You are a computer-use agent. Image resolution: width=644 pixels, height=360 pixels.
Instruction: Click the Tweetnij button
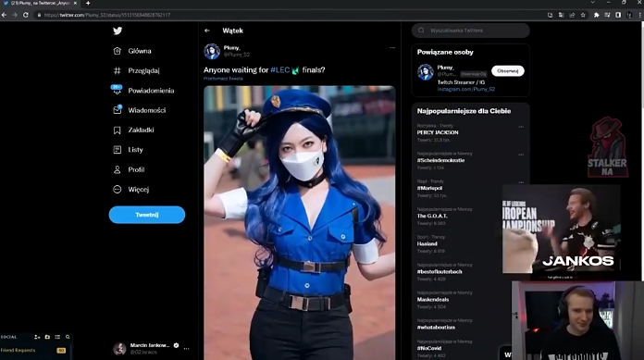click(x=147, y=215)
